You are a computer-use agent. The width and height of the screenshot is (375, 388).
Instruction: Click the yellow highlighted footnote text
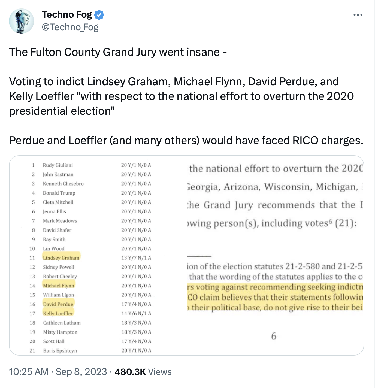[x=275, y=297]
